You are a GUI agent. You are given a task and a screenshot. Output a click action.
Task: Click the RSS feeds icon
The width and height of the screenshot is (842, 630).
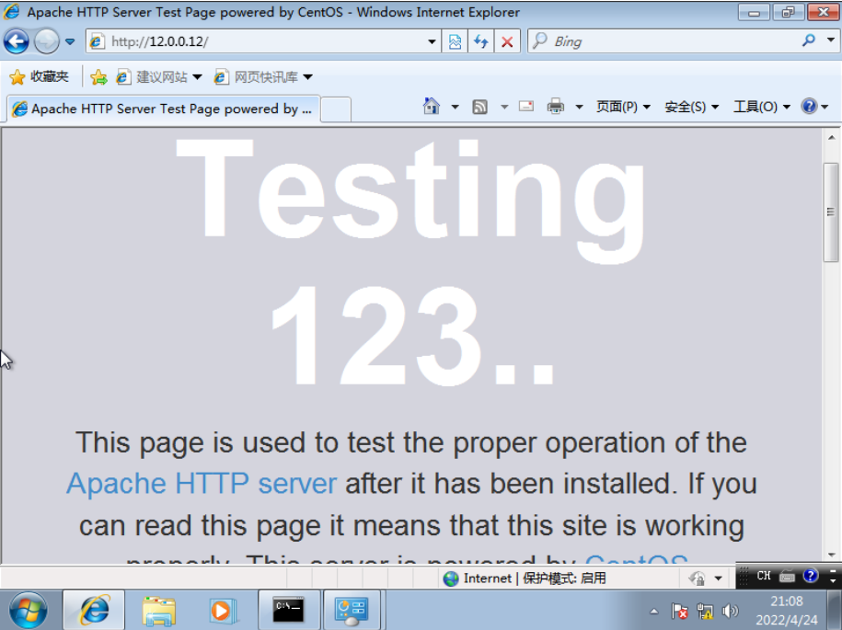(x=479, y=107)
